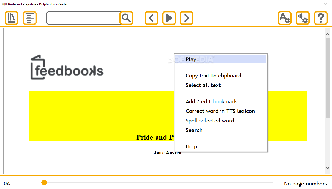This screenshot has width=332, height=189.
Task: Click the app icon in title bar
Action: (x=4, y=4)
